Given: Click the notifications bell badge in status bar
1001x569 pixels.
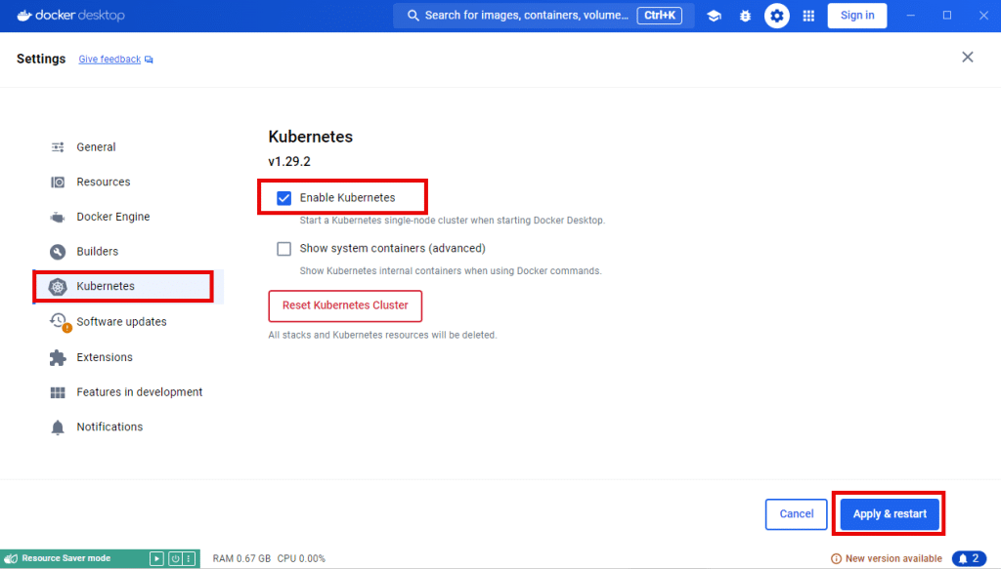Looking at the screenshot, I should [969, 558].
